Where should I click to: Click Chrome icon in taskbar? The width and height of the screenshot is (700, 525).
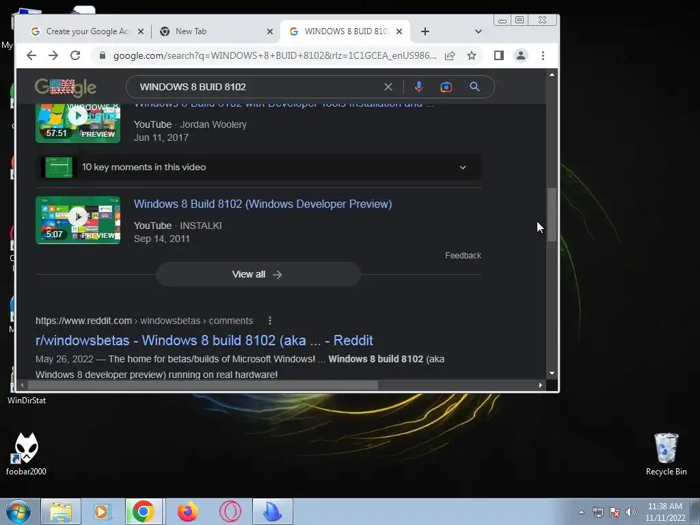point(143,511)
